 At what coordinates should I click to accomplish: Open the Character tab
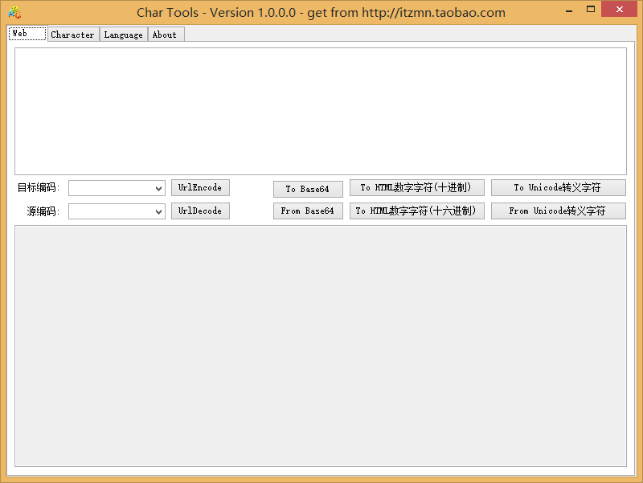[73, 35]
